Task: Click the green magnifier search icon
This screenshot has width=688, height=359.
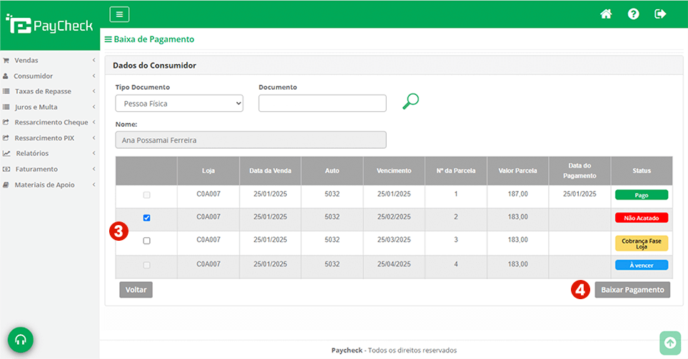Action: (x=410, y=101)
